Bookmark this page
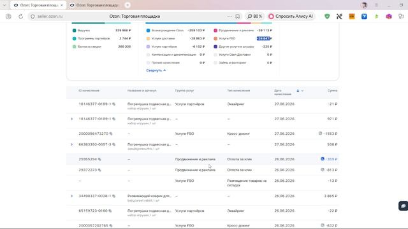Screen dimensions: 408x229 coord(238,17)
